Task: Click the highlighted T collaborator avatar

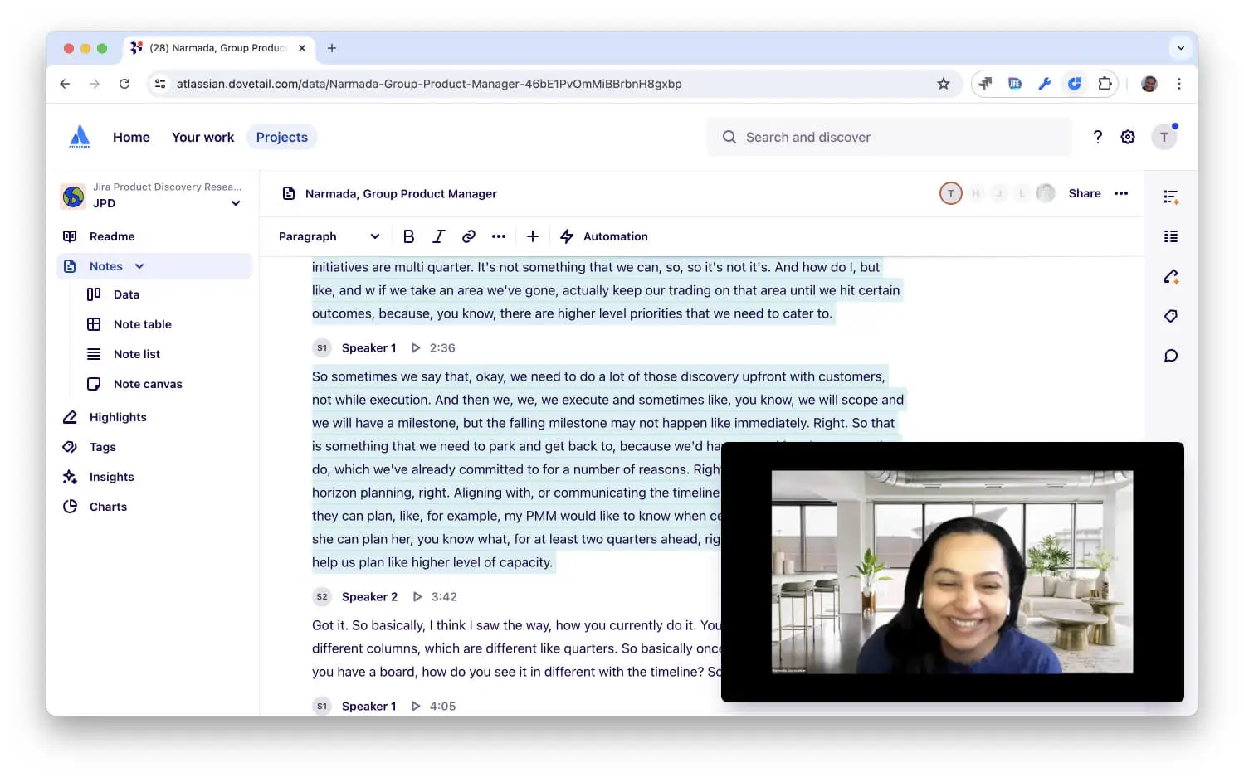Action: tap(950, 193)
